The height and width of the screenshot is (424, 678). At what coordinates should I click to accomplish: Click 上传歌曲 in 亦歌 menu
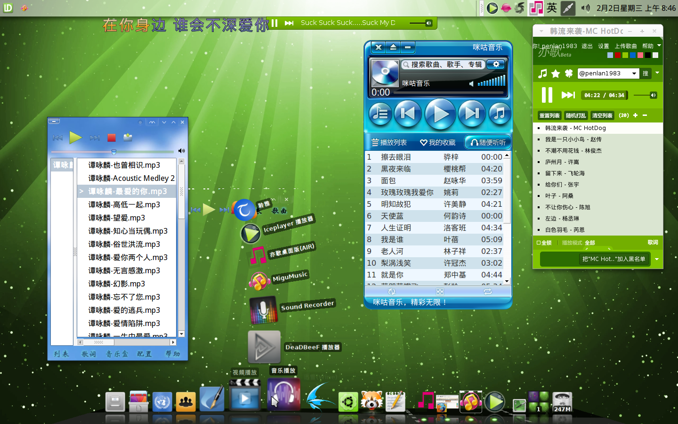pyautogui.click(x=625, y=46)
